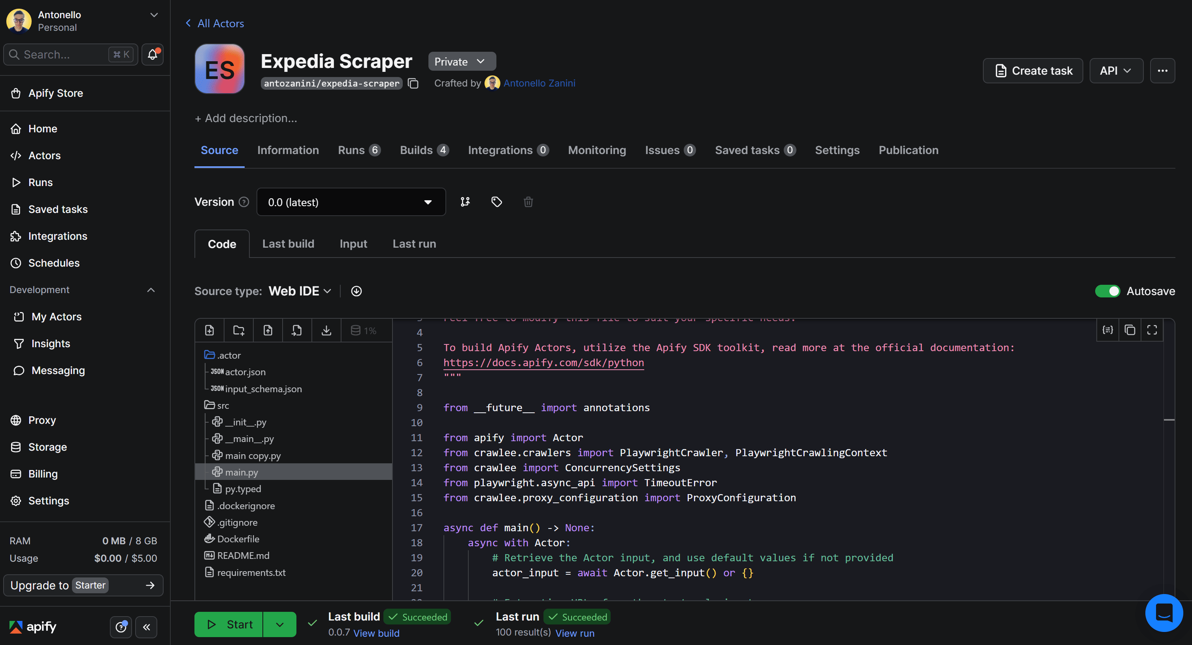
Task: Copy the editor code with the copy icon
Action: (1130, 330)
